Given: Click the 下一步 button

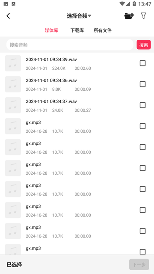Looking at the screenshot, I should 139,265.
